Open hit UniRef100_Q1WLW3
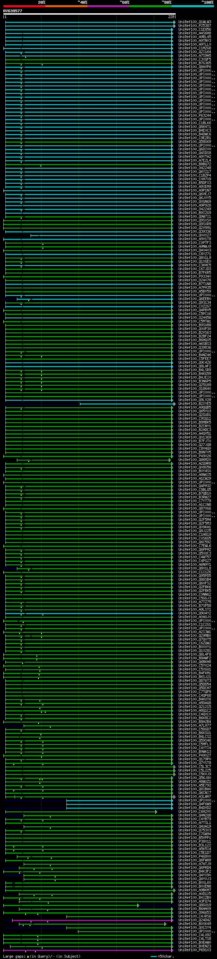The width and height of the screenshot is (217, 959). coord(194,22)
